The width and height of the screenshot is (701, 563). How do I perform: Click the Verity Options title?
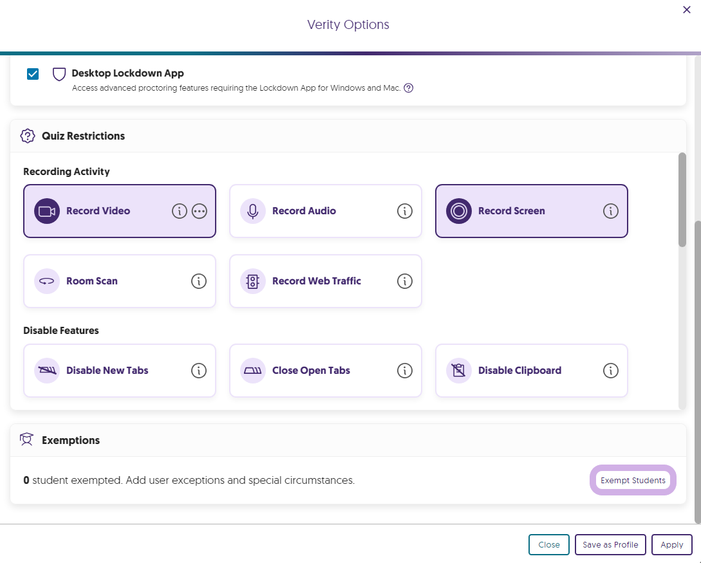click(x=348, y=24)
